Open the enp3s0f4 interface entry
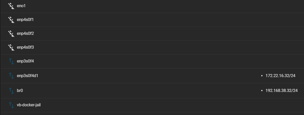 pos(25,61)
